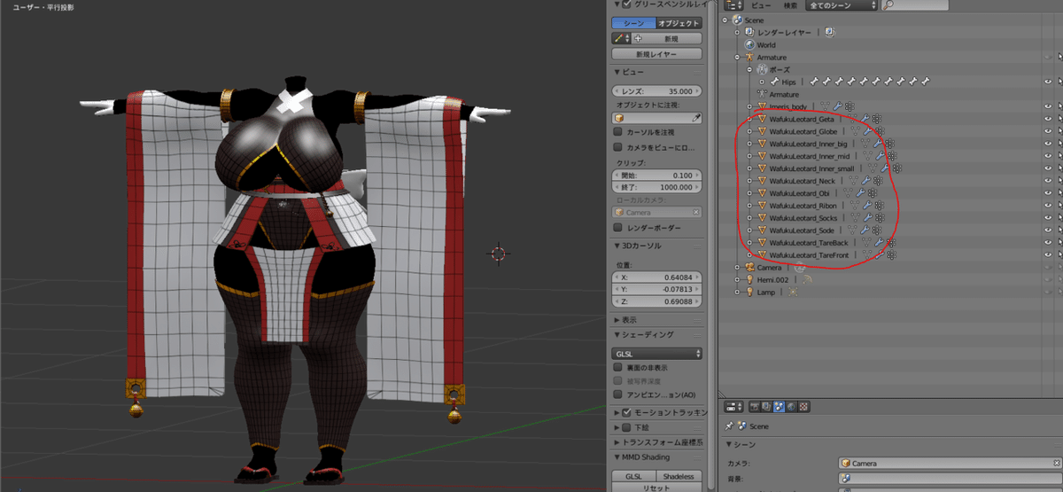
Task: Click the Scene icon in the outliner
Action: pyautogui.click(x=737, y=20)
